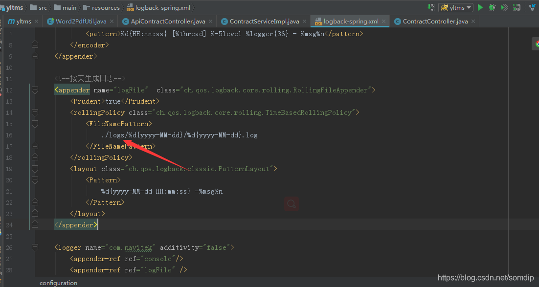Close the ApiContractController.java tab

point(210,22)
